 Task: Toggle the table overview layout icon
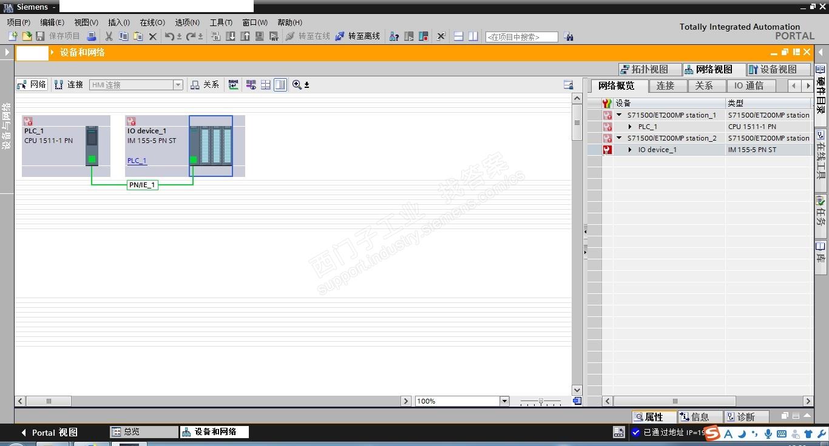(x=280, y=85)
